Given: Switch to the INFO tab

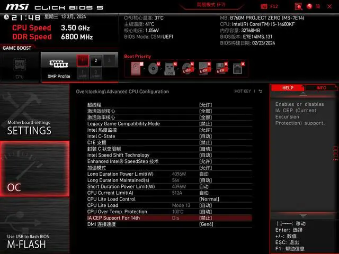Looking at the screenshot, I should point(321,88).
